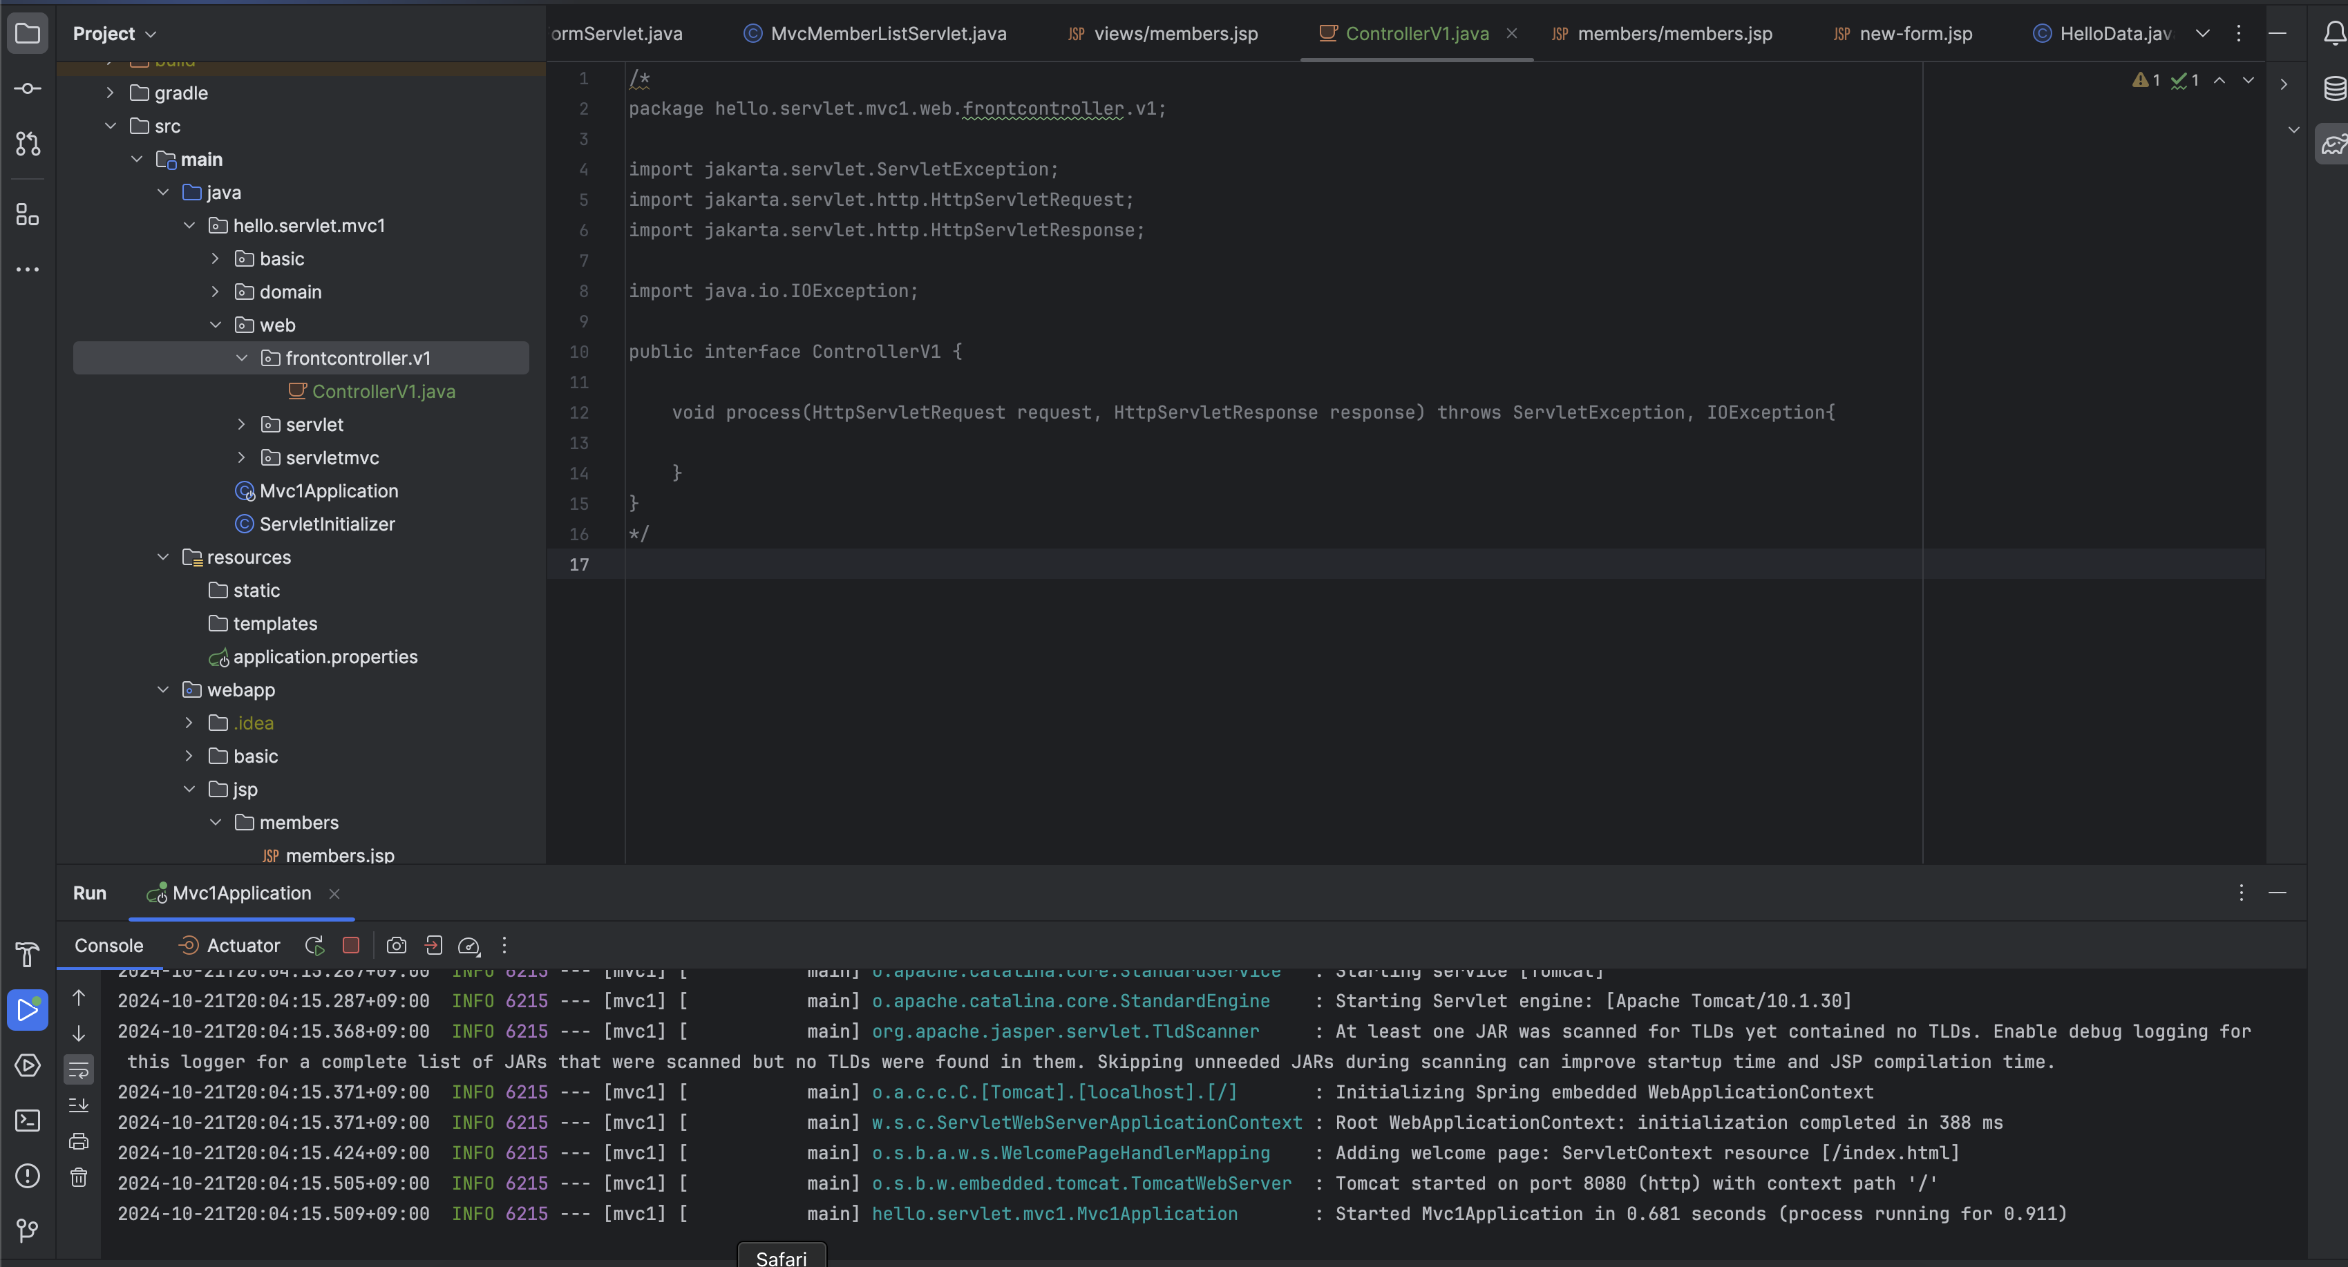Take a thread dump camera icon

pyautogui.click(x=397, y=945)
